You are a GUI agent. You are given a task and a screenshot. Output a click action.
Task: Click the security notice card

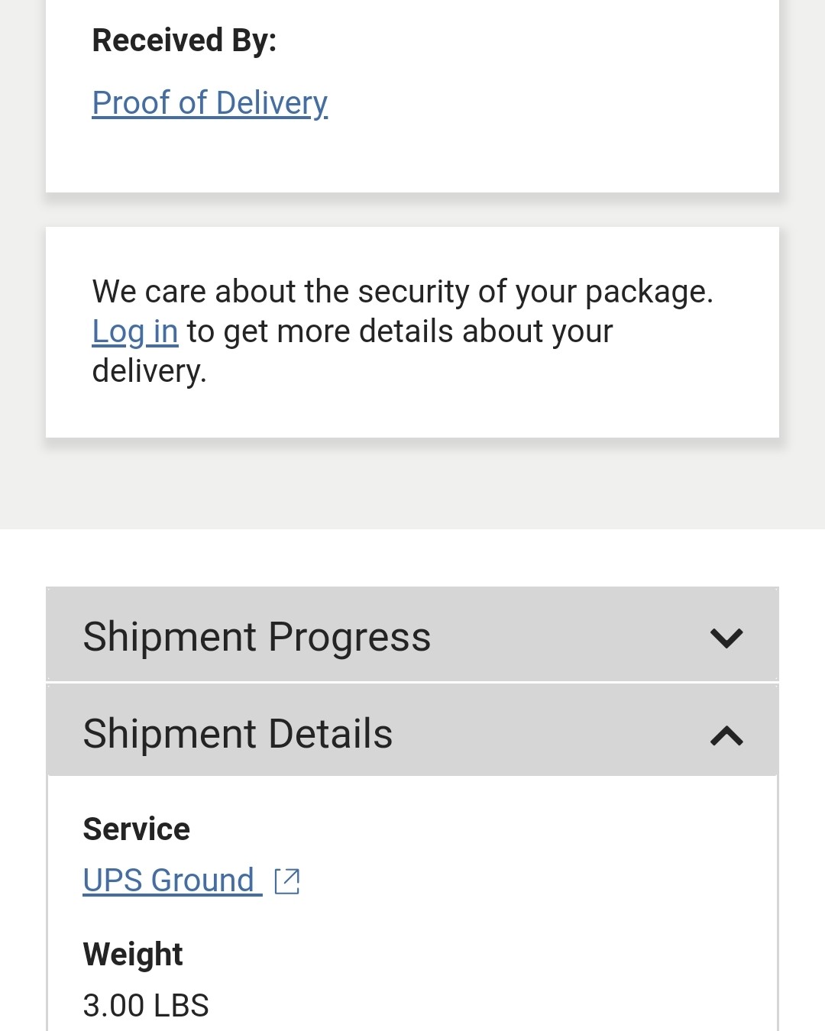click(x=412, y=332)
